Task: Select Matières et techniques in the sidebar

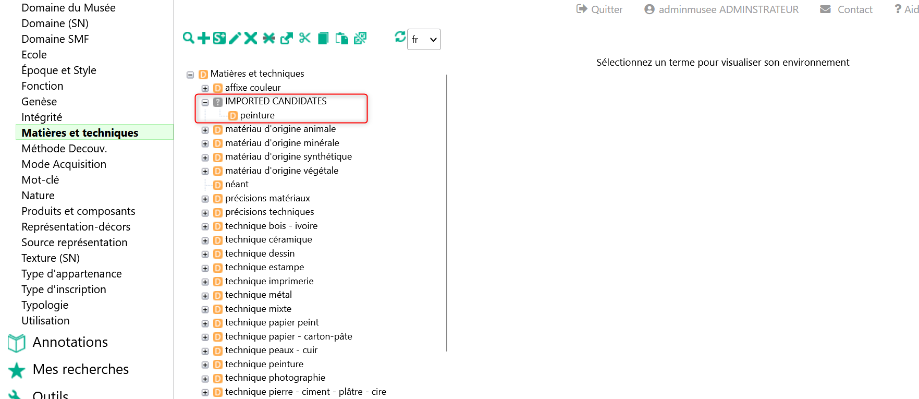Action: (x=80, y=133)
